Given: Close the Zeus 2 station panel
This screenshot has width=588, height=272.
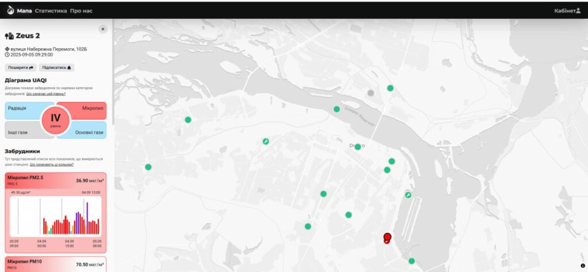Looking at the screenshot, I should click(x=103, y=29).
